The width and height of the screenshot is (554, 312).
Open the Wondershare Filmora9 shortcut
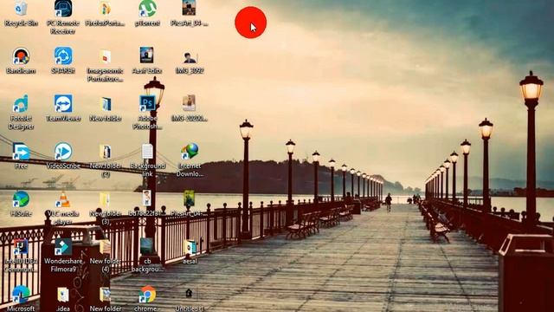[63, 247]
